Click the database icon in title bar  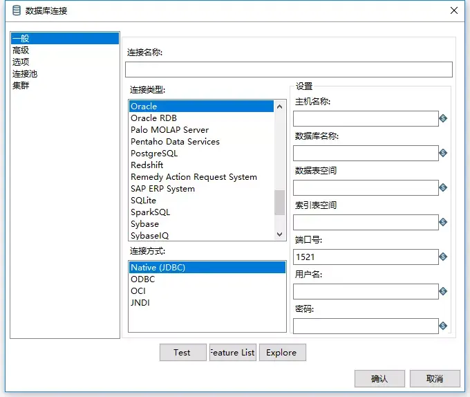click(17, 10)
